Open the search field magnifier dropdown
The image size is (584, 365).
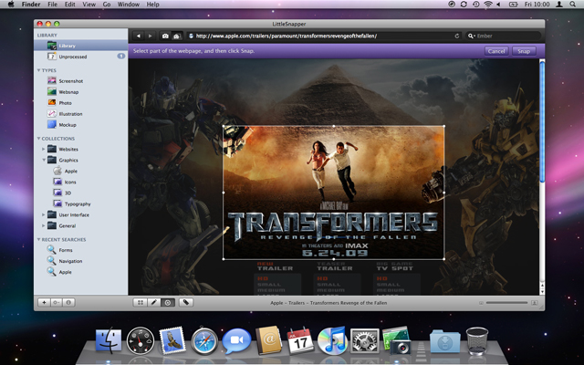tap(472, 36)
